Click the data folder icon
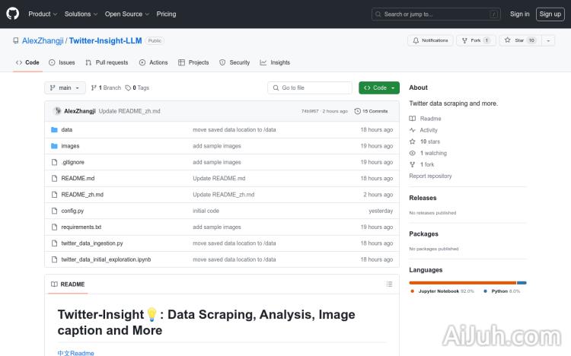 coord(54,130)
